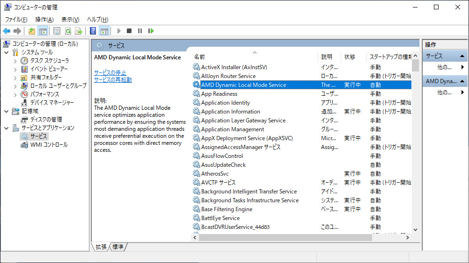
Task: Click horizontal scrollbar left arrow
Action: [195, 238]
